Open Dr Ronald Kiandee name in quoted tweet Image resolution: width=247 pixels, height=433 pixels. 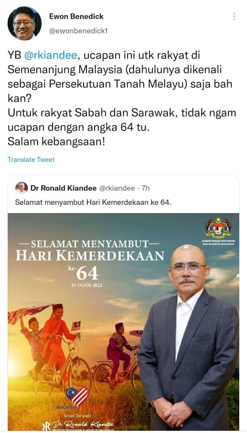(63, 188)
